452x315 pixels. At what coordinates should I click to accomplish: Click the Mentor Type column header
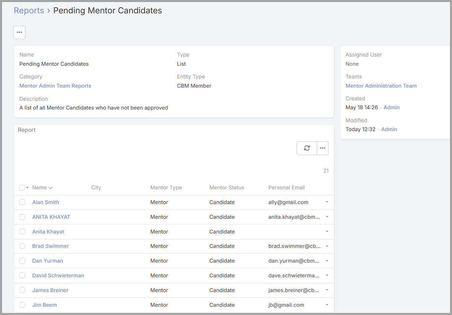(166, 188)
